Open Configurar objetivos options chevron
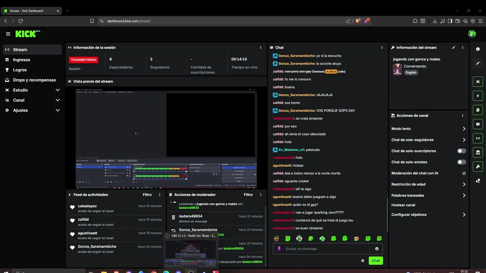This screenshot has width=486, height=273. click(464, 215)
